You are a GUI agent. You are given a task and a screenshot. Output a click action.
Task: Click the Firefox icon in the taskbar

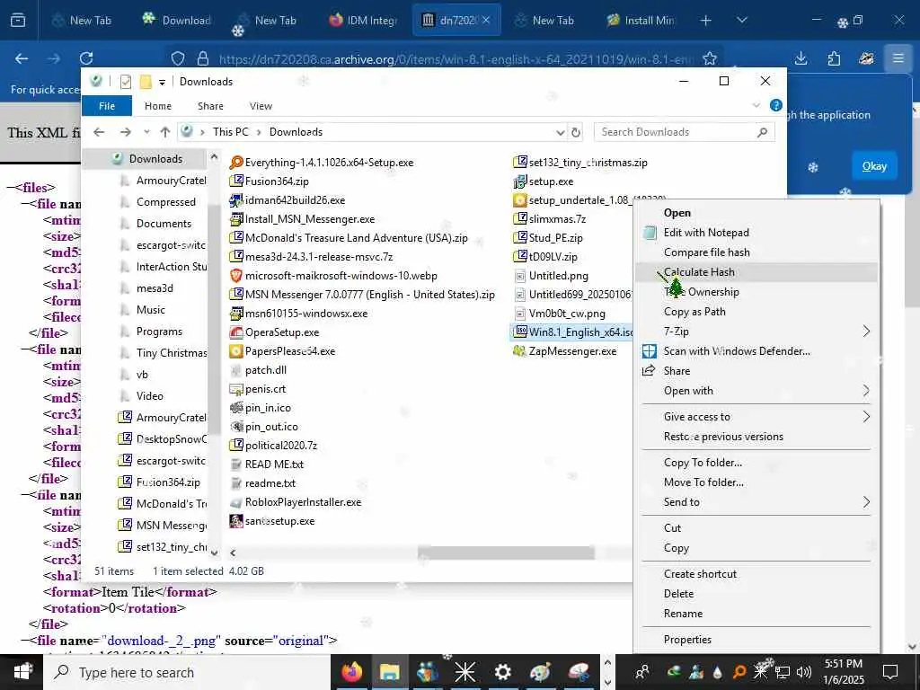[x=352, y=672]
